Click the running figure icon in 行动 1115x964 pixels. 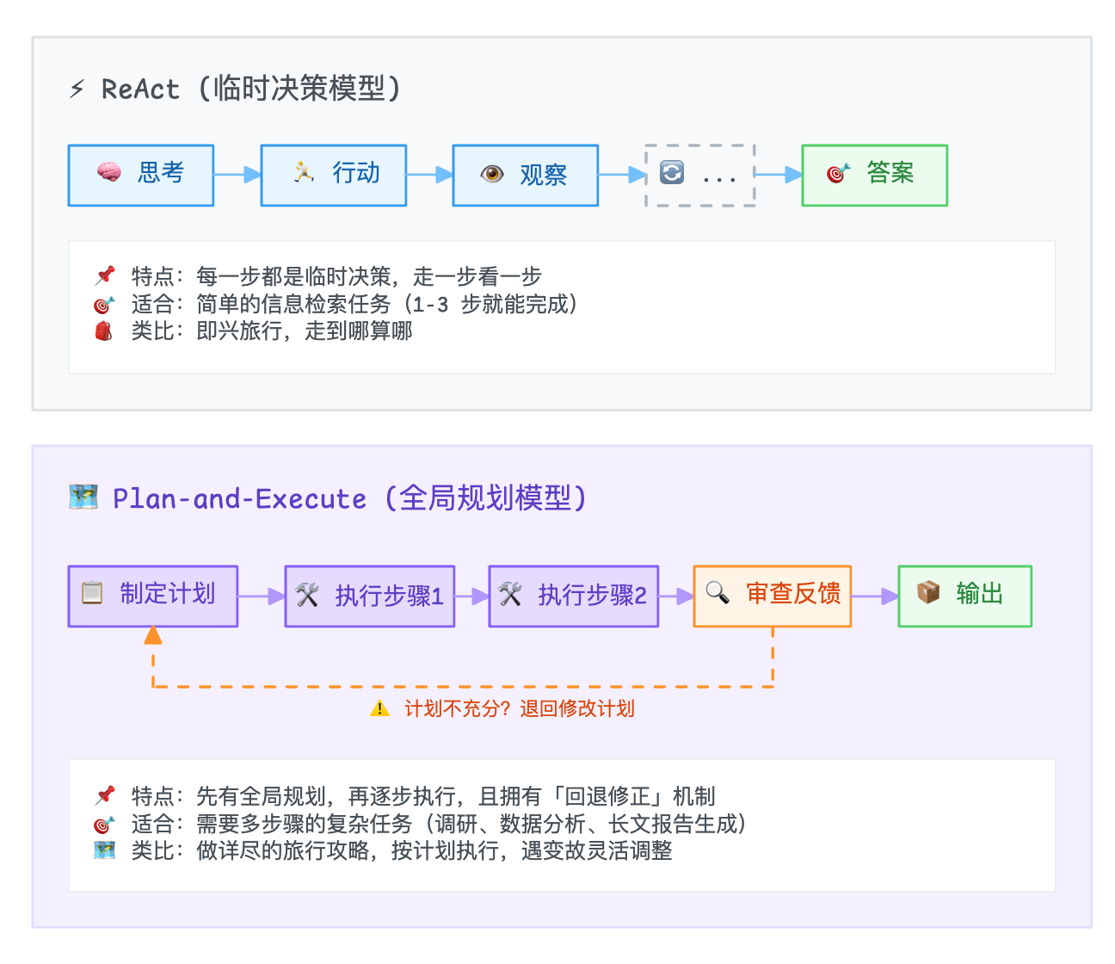[x=304, y=172]
